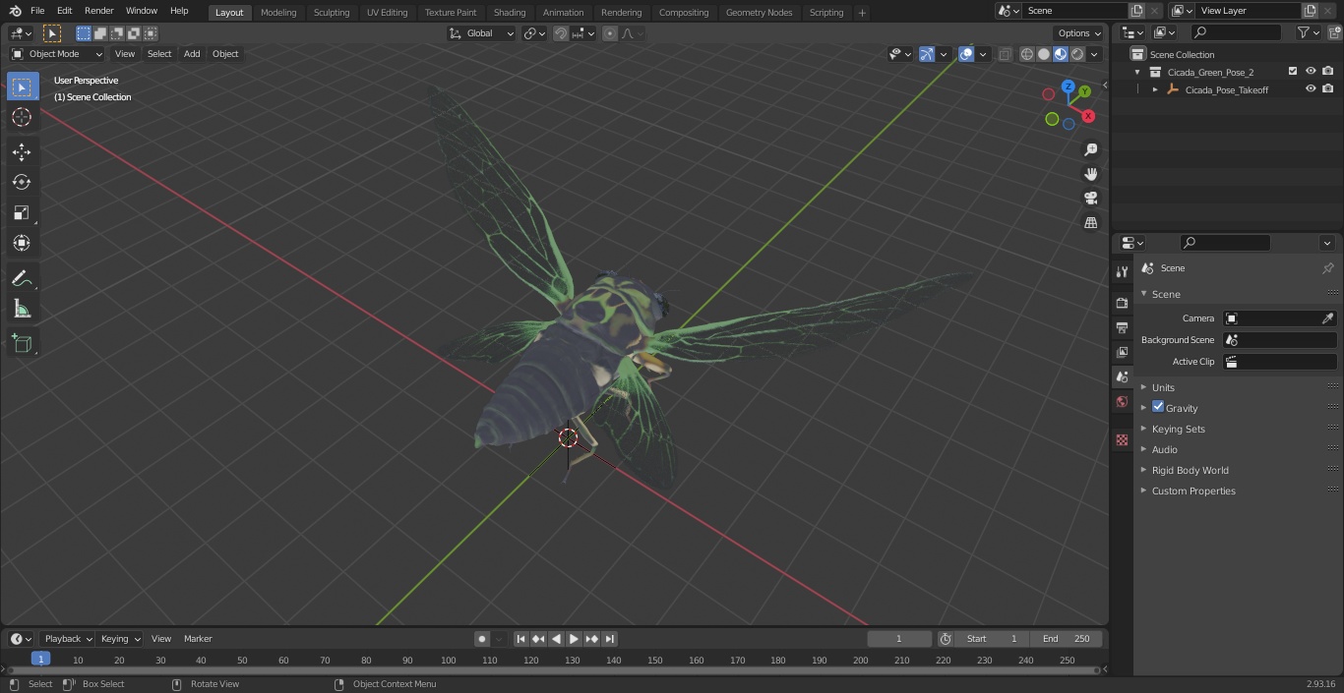The width and height of the screenshot is (1344, 693).
Task: Open the viewport Add menu
Action: pyautogui.click(x=192, y=54)
